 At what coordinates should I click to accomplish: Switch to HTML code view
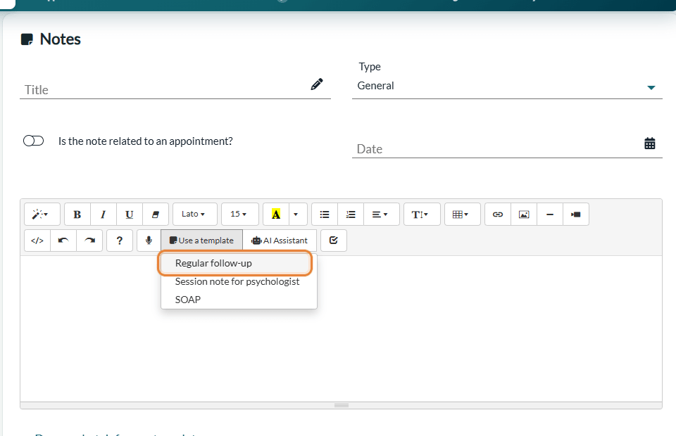click(37, 241)
